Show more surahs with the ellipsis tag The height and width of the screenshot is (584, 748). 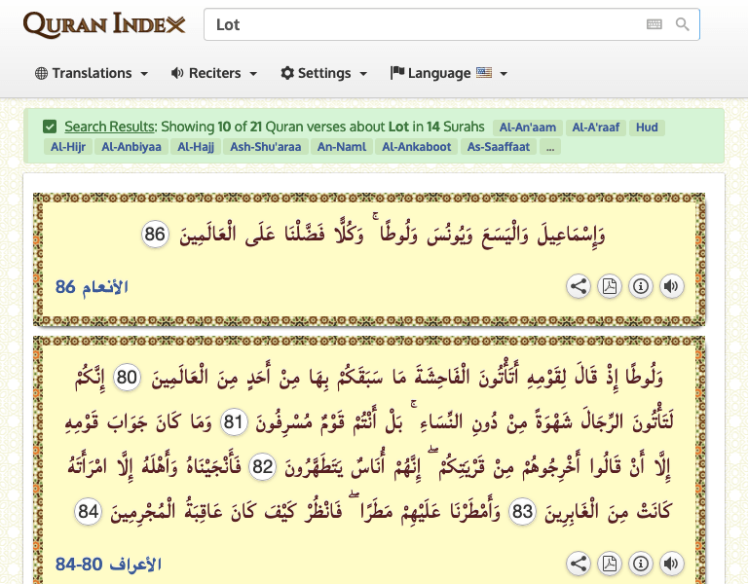(551, 147)
